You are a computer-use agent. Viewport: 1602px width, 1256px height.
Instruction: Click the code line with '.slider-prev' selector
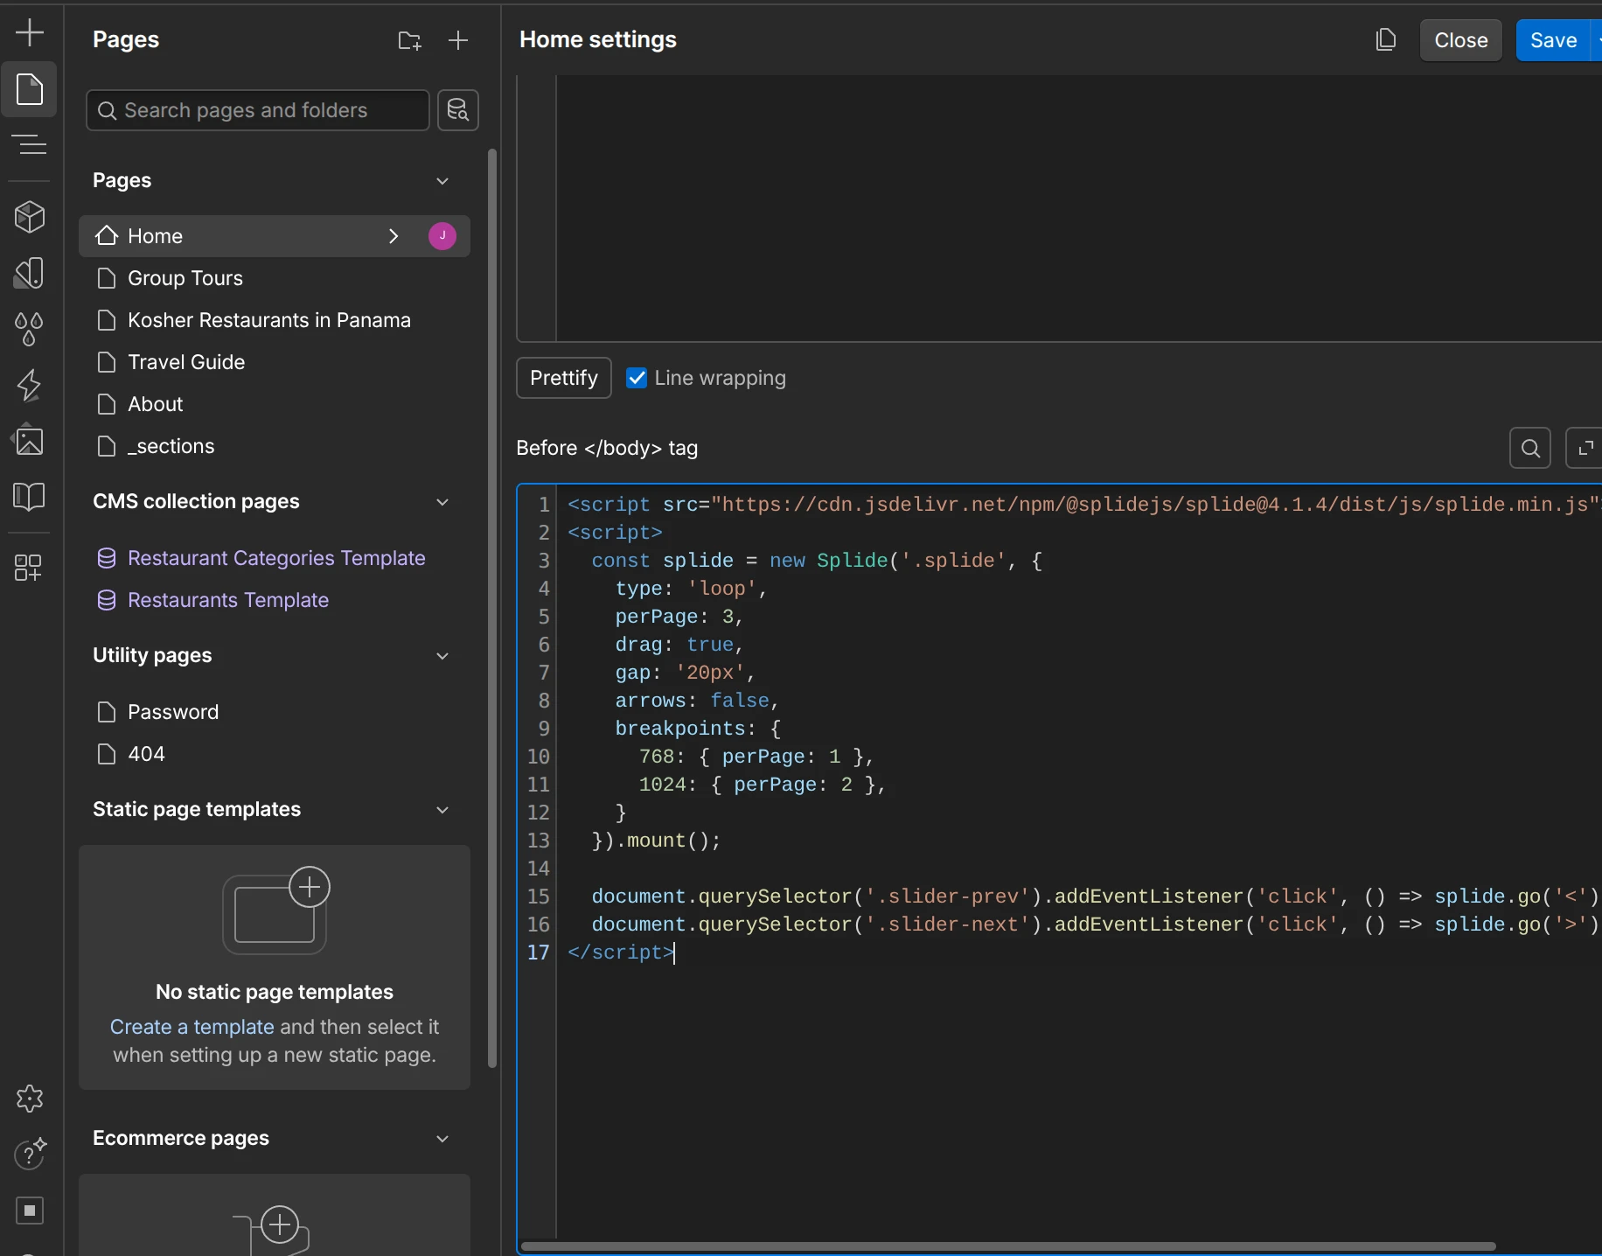[1097, 897]
